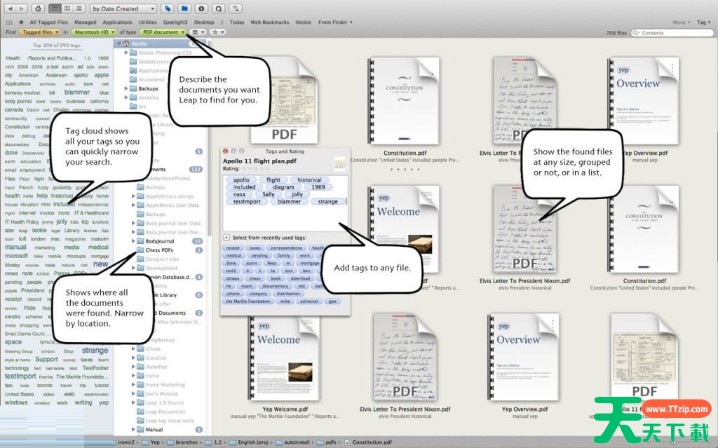Image resolution: width=718 pixels, height=448 pixels.
Task: Open the Tag dropdown at top right
Action: [x=704, y=22]
